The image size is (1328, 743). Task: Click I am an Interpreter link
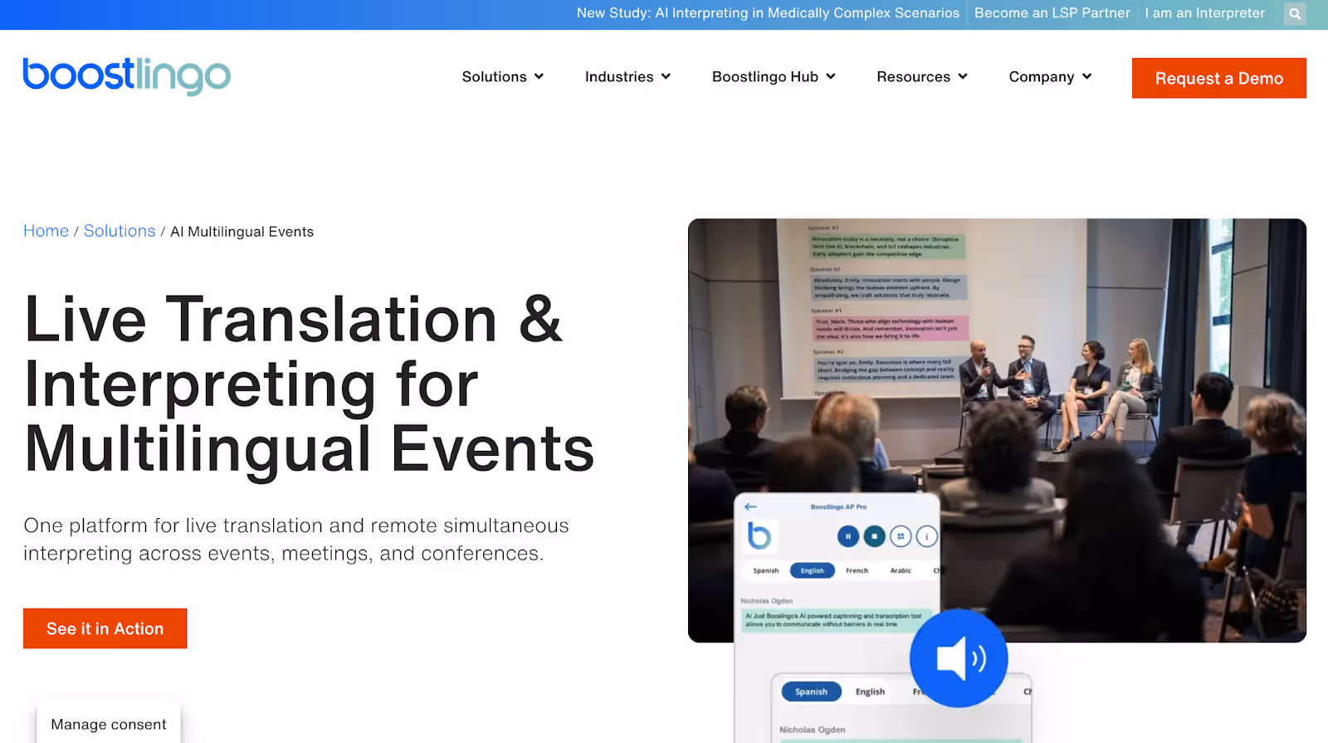[x=1205, y=13]
